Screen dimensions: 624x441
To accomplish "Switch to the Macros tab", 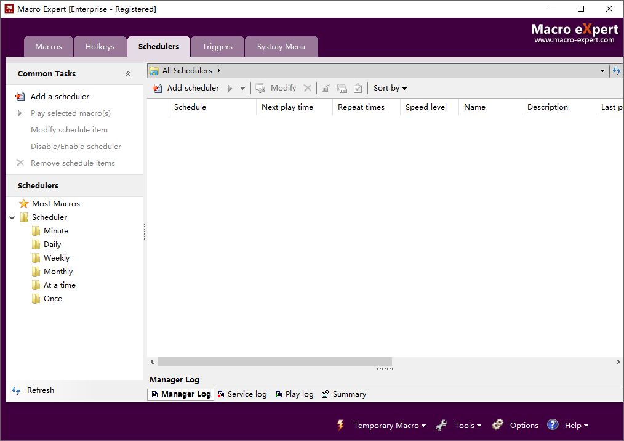I will [49, 47].
